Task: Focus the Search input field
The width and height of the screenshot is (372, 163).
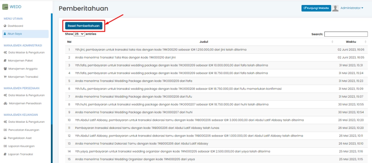Action: coord(346,34)
